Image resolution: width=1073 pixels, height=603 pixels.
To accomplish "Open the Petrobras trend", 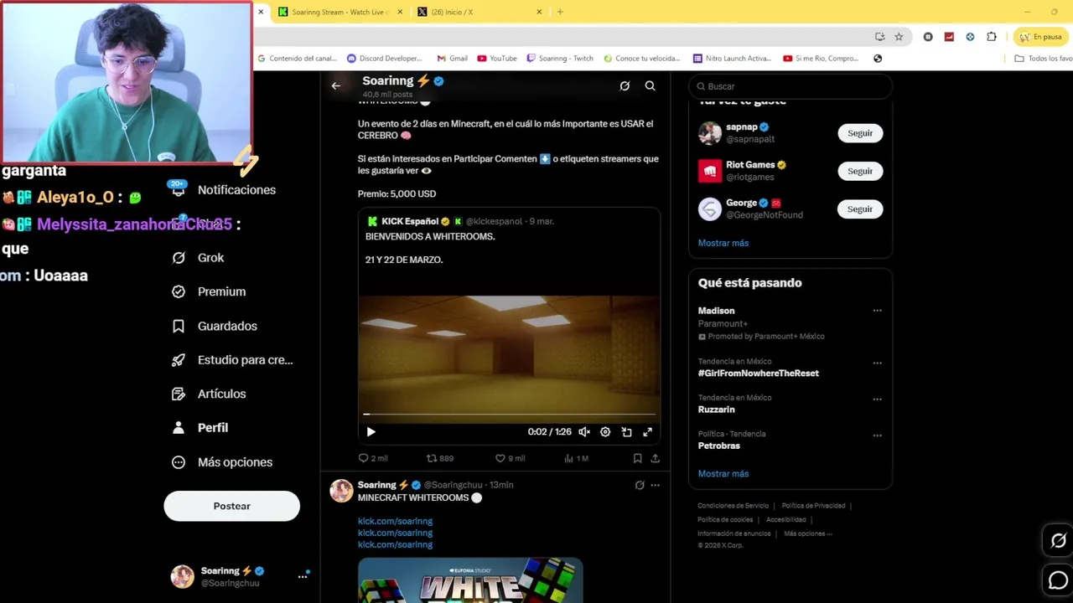I will click(x=719, y=446).
